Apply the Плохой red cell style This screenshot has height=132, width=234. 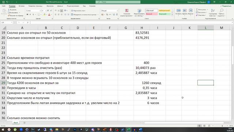[152, 14]
